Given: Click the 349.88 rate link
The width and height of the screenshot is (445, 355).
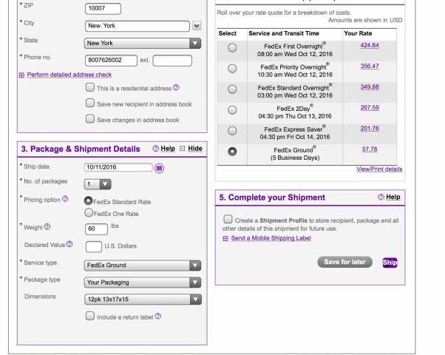Looking at the screenshot, I should pos(370,87).
